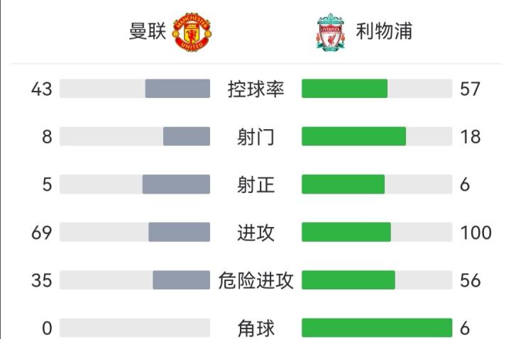Tap the 射正 shots-on-target label
511x339 pixels.
pos(255,184)
